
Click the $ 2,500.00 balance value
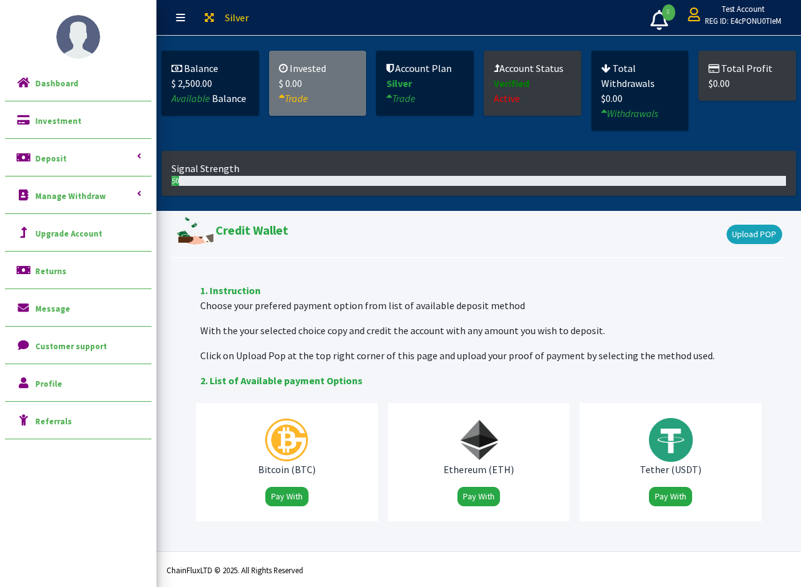191,83
